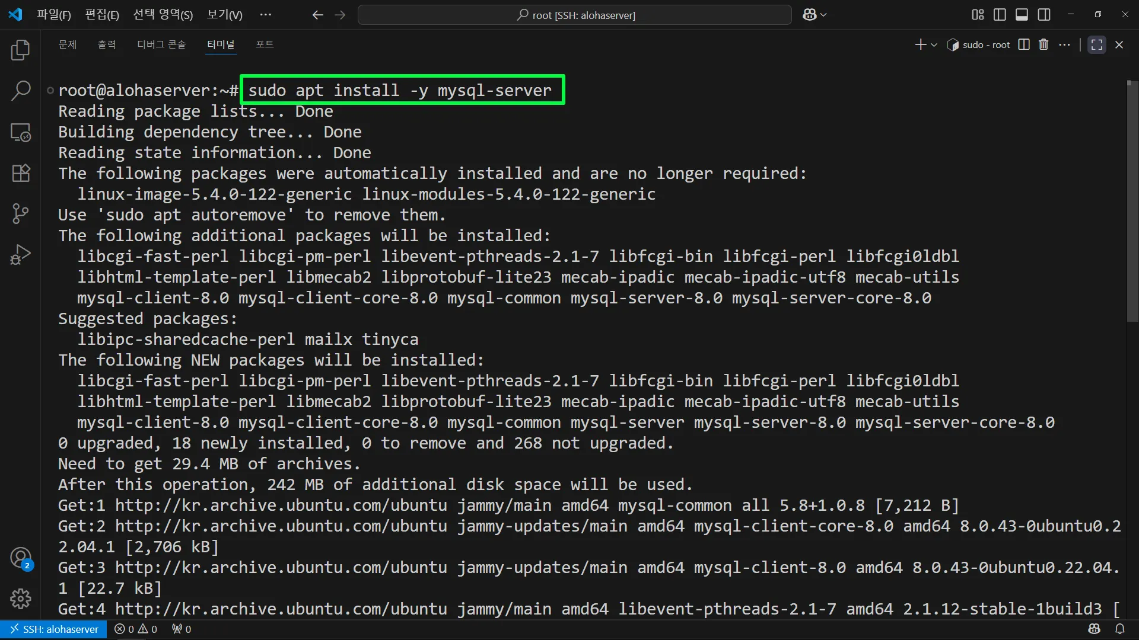The height and width of the screenshot is (640, 1139).
Task: Open the Remote Explorer icon
Action: tap(20, 132)
